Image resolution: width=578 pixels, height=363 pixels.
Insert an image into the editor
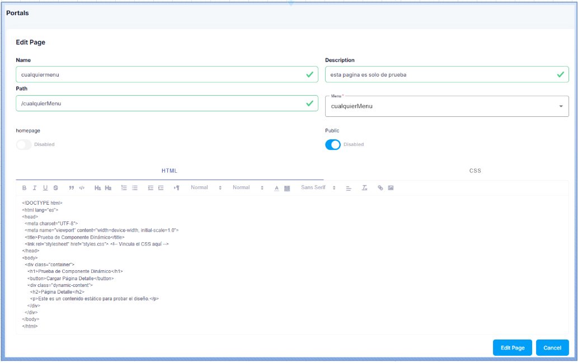tap(391, 188)
